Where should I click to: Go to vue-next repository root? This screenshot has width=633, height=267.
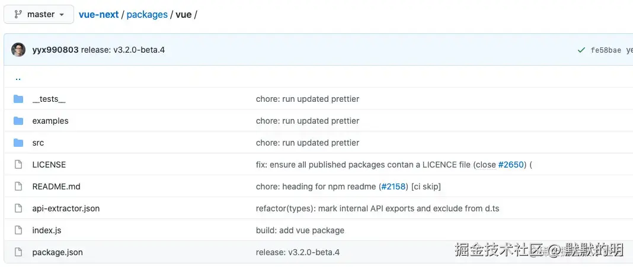pyautogui.click(x=98, y=14)
